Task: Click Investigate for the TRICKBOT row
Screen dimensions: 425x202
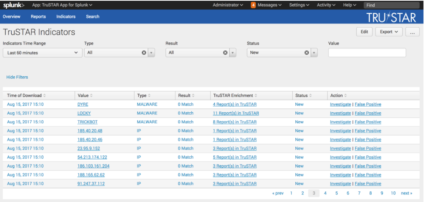Action: point(340,122)
